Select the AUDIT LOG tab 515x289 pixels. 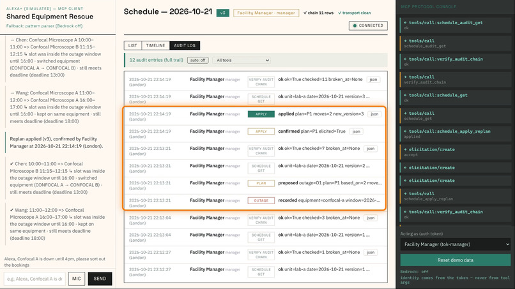click(185, 45)
